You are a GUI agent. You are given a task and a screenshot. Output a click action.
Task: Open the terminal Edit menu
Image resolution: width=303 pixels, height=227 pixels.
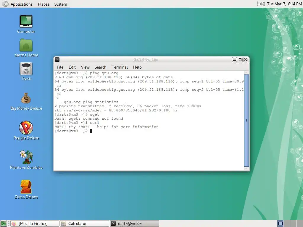click(72, 67)
